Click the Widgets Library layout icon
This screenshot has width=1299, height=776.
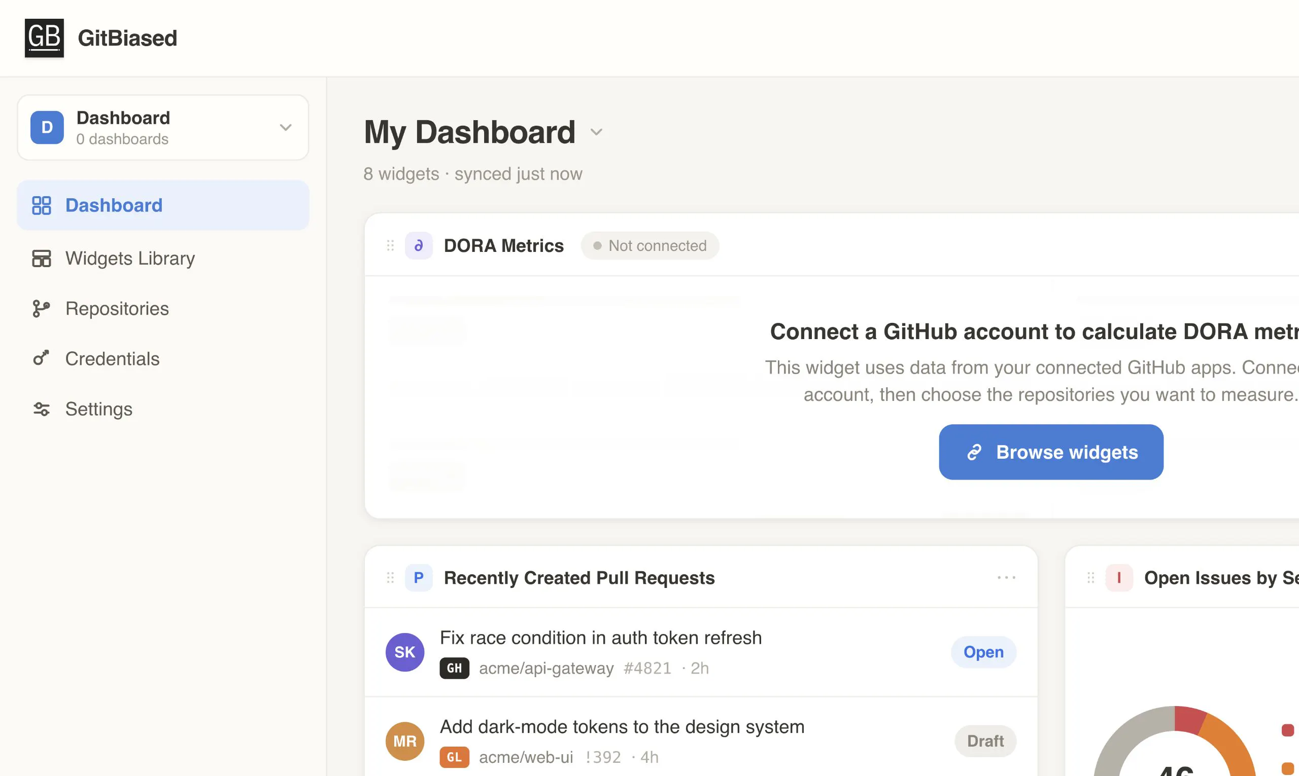click(41, 258)
